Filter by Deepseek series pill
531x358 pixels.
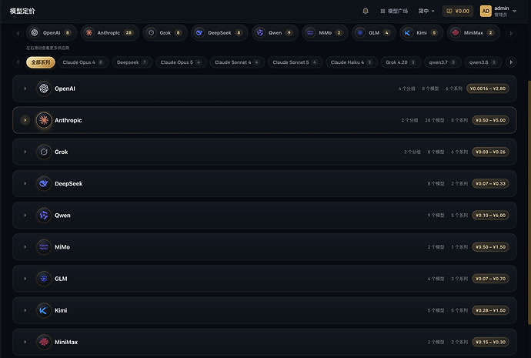tap(132, 62)
